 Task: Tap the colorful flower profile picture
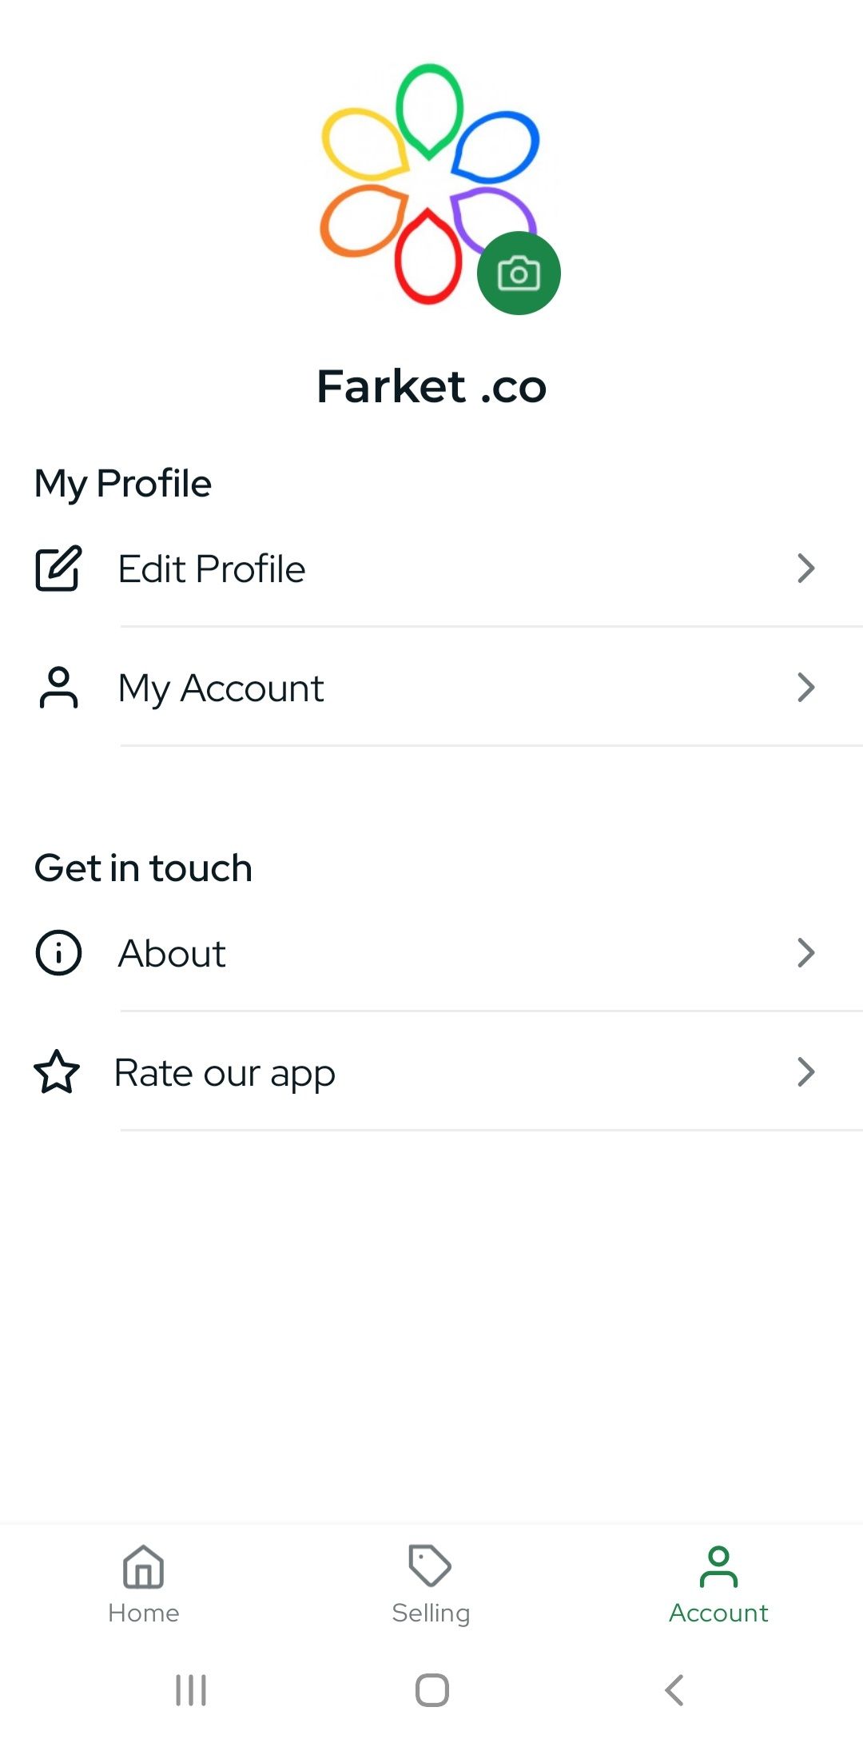(430, 184)
